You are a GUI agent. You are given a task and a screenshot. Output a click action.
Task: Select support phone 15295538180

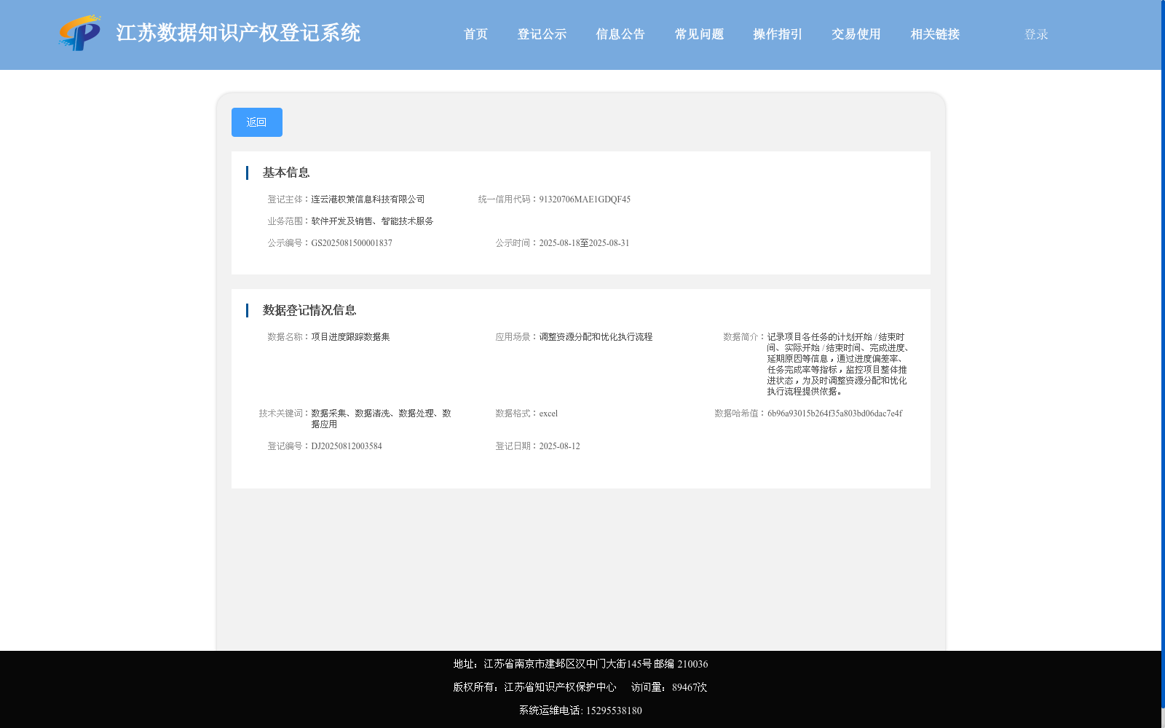coord(614,711)
